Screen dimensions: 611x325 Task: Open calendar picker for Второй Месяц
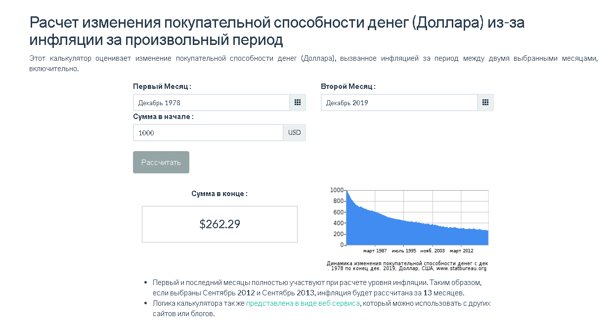pyautogui.click(x=485, y=103)
